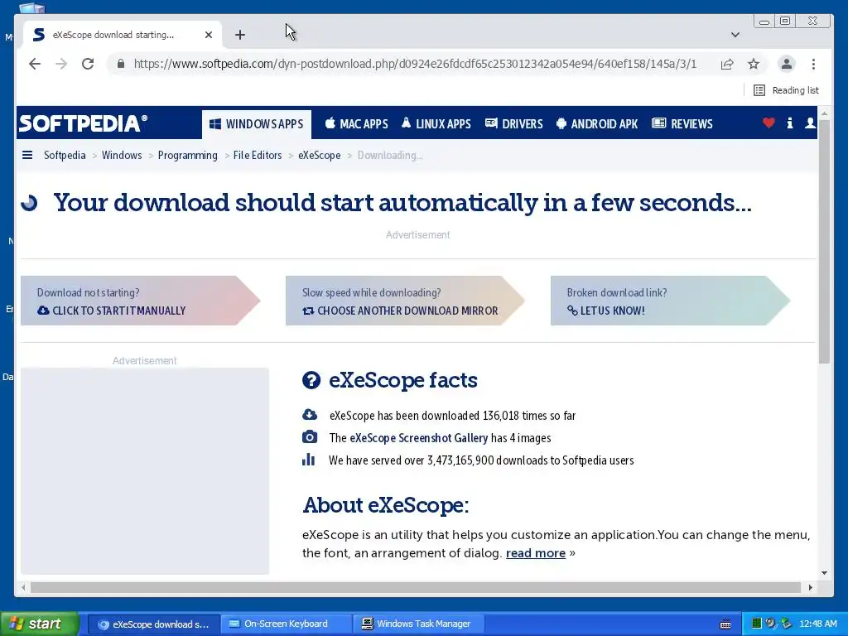848x636 pixels.
Task: Click the page scroll up arrow
Action: coord(824,114)
